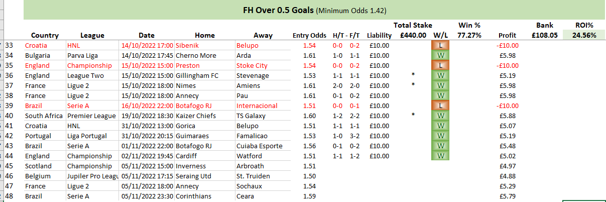Click the Inverness home team cell
This screenshot has width=606, height=202.
[191, 166]
